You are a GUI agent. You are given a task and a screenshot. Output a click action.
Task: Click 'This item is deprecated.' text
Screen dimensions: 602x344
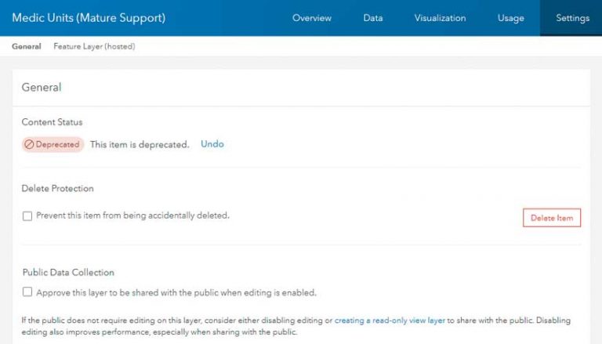(x=140, y=145)
